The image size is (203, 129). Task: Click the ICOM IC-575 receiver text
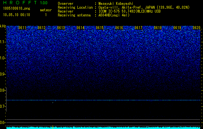[x=129, y=11]
